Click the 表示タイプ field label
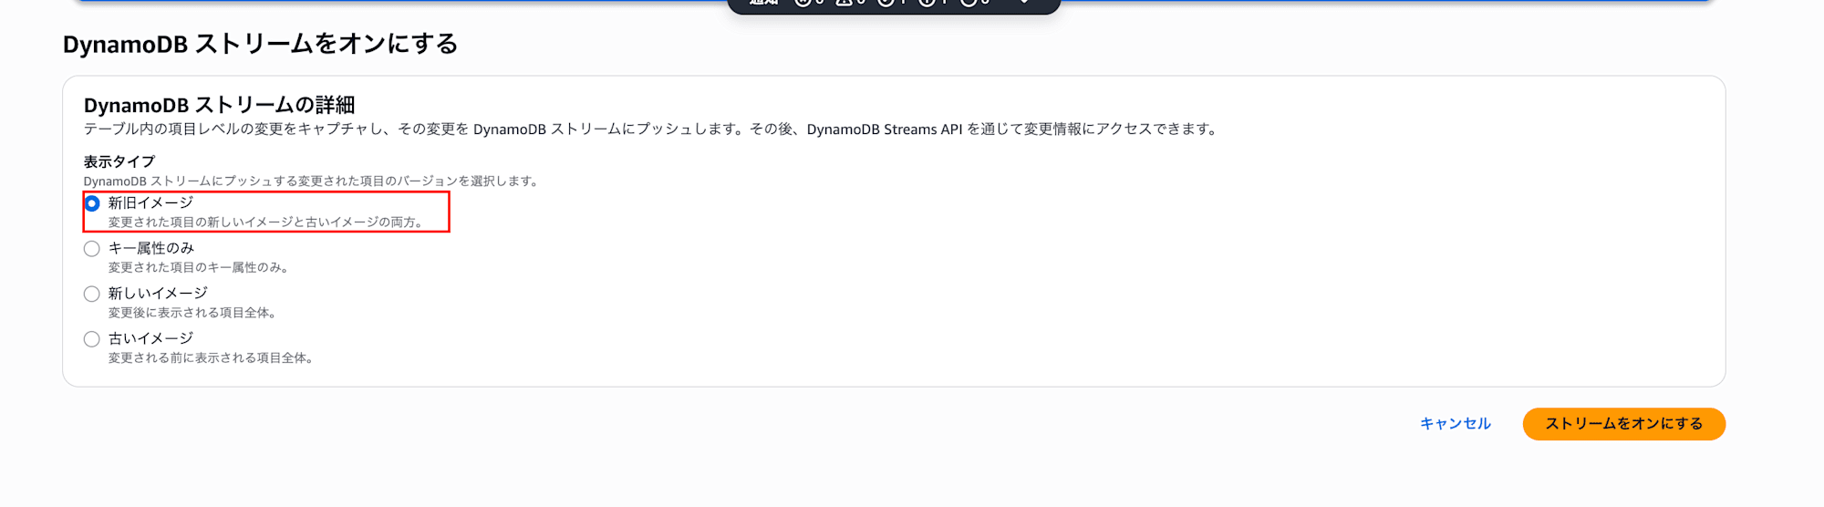Viewport: 1824px width, 507px height. click(119, 161)
